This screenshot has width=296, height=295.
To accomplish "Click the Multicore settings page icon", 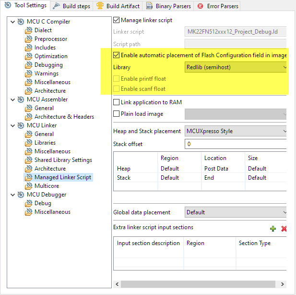I will 28,186.
